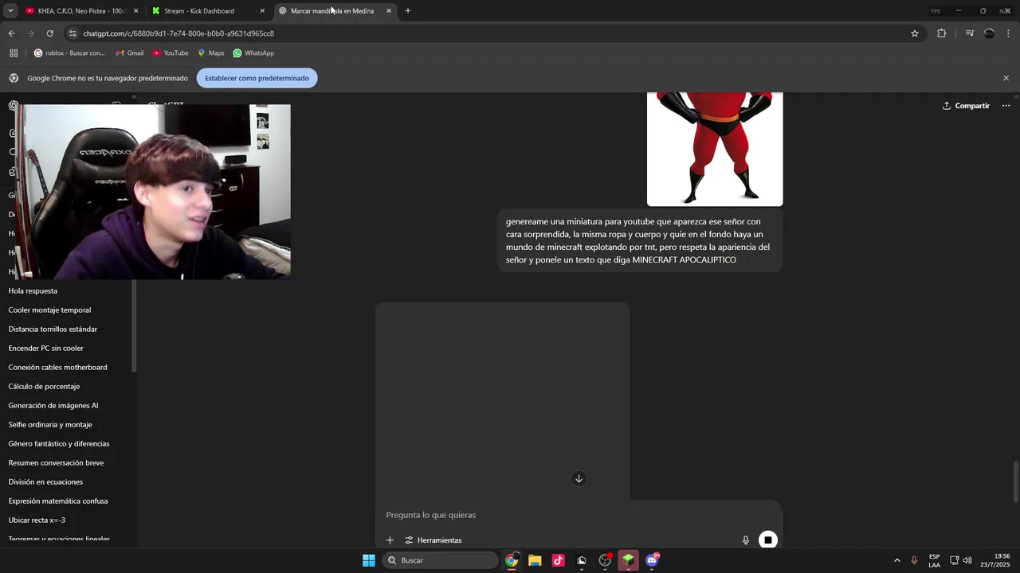Go back using the browser back arrow
Image resolution: width=1020 pixels, height=573 pixels.
point(11,33)
